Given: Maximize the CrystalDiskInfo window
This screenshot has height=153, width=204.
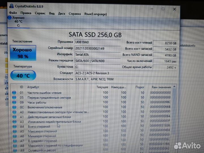Looking at the screenshot, I should 163,9.
